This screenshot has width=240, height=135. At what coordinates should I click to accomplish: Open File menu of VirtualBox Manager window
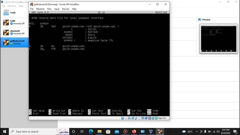[x=3, y=6]
